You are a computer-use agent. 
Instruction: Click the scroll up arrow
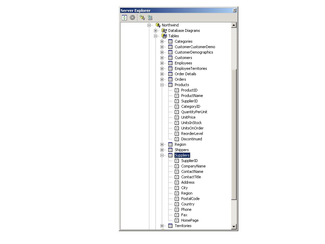click(x=234, y=25)
